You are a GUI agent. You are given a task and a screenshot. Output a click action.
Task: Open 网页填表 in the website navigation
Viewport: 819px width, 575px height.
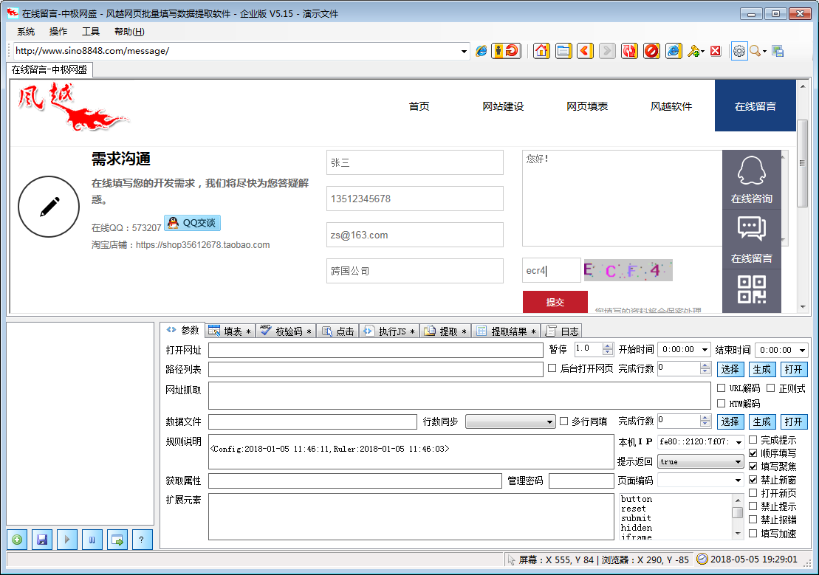[587, 106]
